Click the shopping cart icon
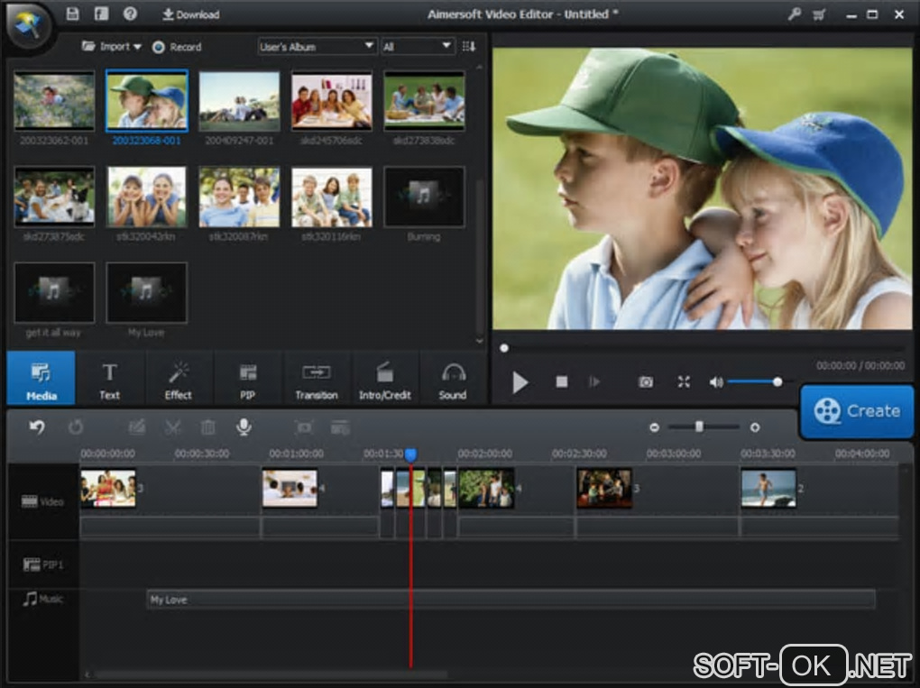 coord(819,14)
